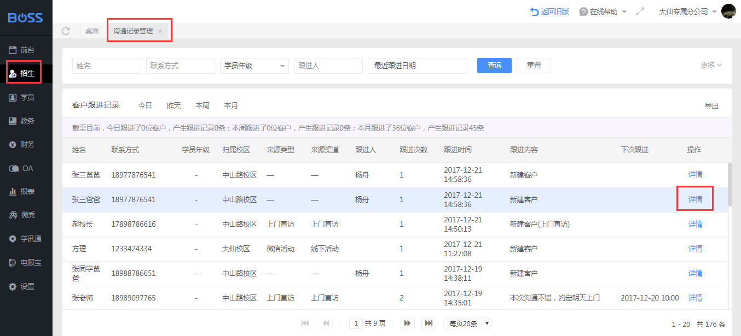Viewport: 741px width, 336px height.
Task: Go to the previous results page
Action: point(326,323)
